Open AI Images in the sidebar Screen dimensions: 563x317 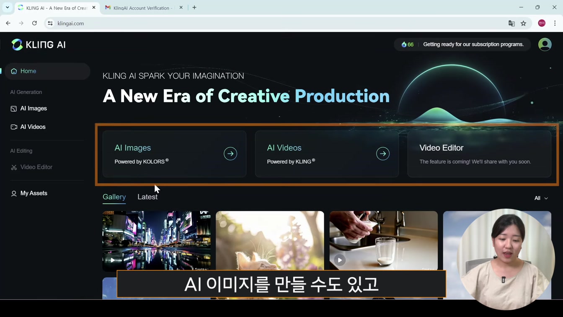[34, 109]
